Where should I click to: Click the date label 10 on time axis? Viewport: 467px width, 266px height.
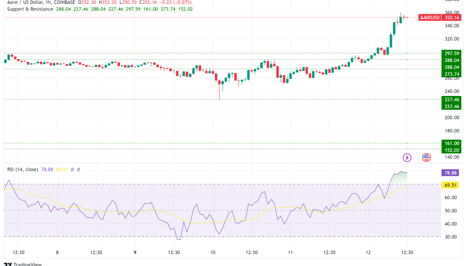pyautogui.click(x=213, y=252)
